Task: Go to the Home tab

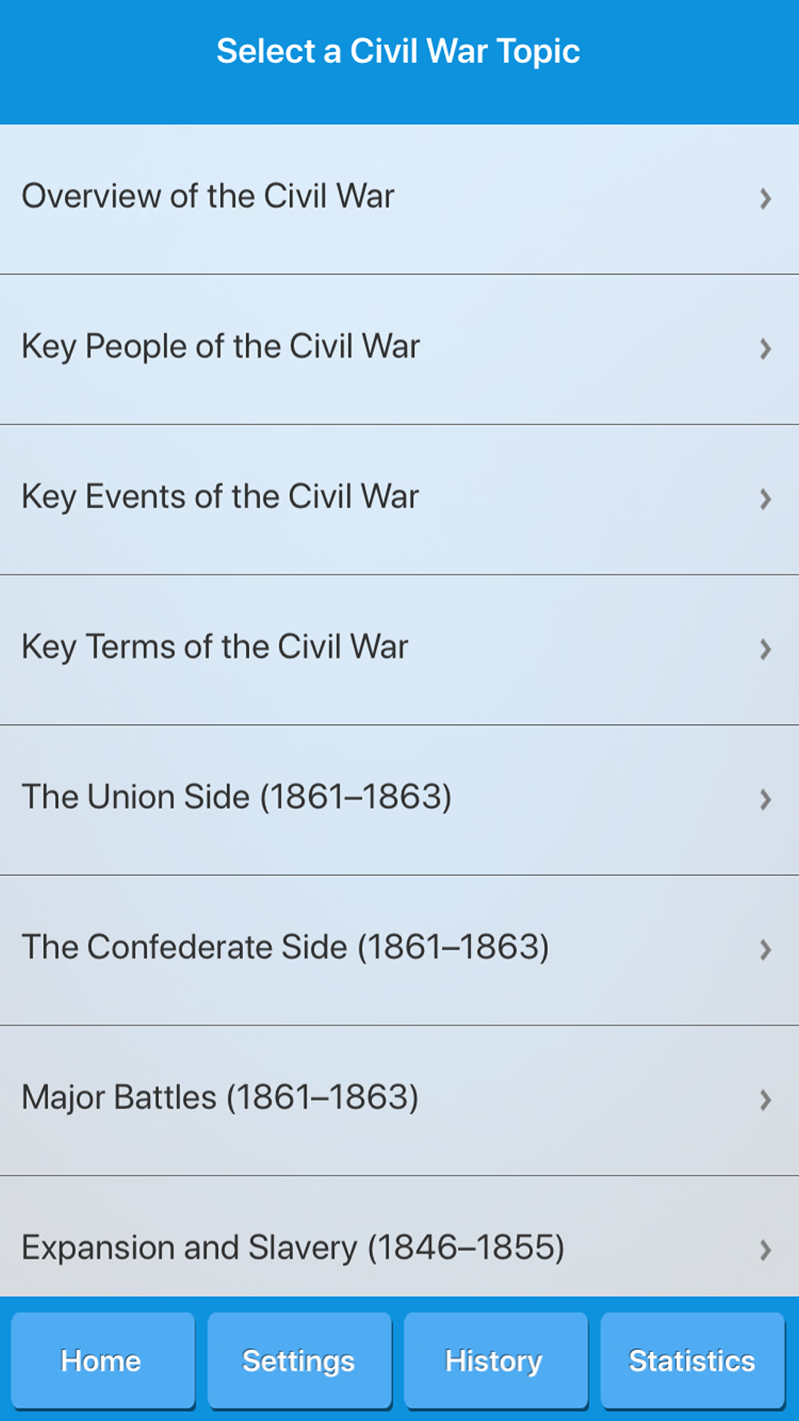Action: tap(102, 1360)
